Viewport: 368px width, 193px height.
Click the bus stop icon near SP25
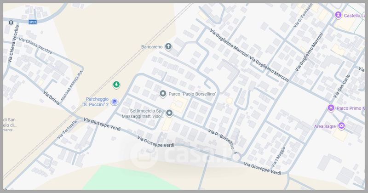pyautogui.click(x=11, y=22)
